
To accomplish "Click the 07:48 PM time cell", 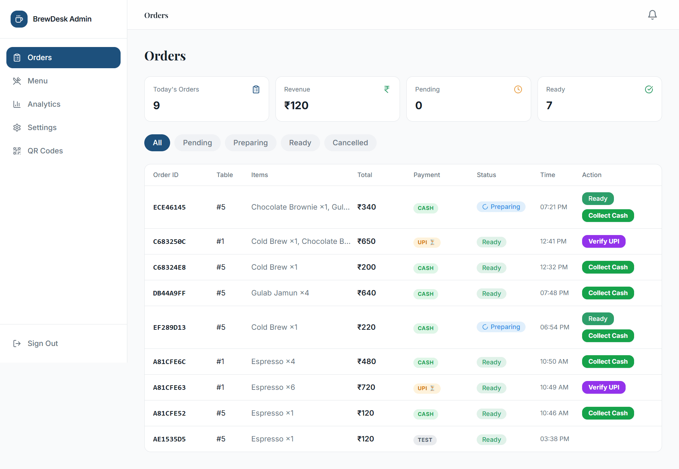I will click(555, 293).
